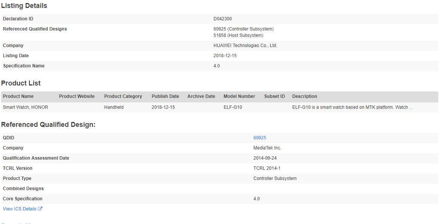Click the company name HUAWEI Technologies Co., Ltd.
The image size is (439, 224).
[245, 45]
